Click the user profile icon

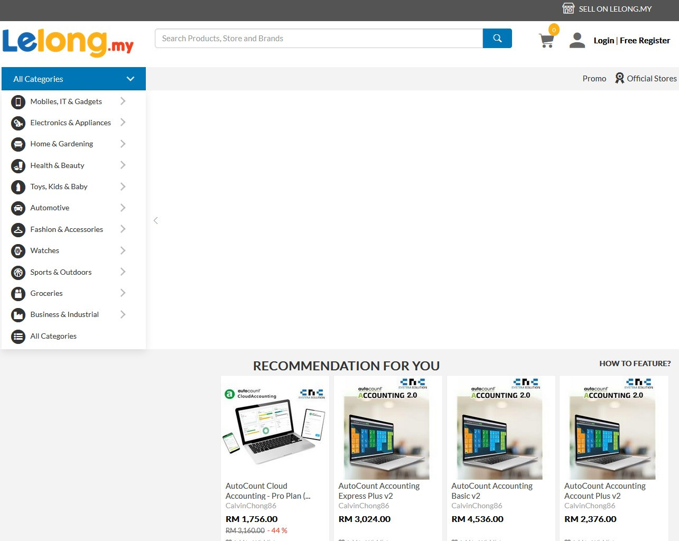[577, 40]
